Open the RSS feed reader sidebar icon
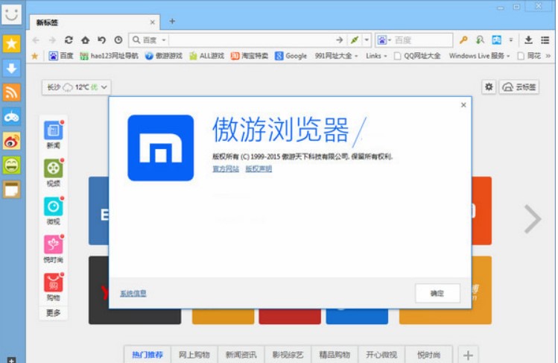 click(11, 92)
